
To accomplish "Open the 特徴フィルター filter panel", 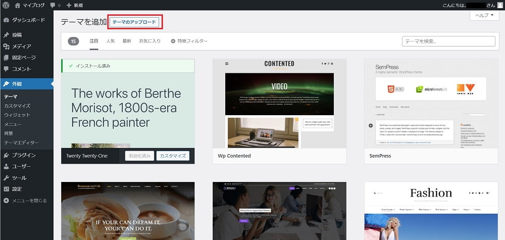I will pyautogui.click(x=189, y=41).
